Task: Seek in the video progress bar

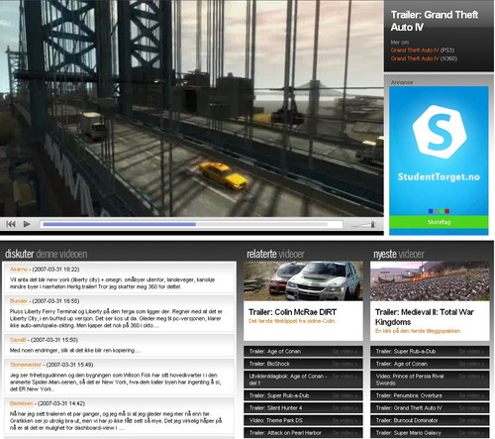Action: click(x=191, y=224)
